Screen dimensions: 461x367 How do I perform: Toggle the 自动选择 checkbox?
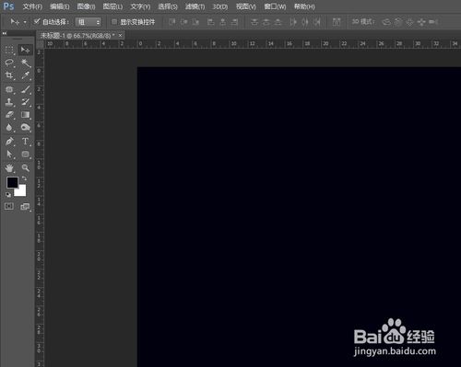tap(37, 21)
